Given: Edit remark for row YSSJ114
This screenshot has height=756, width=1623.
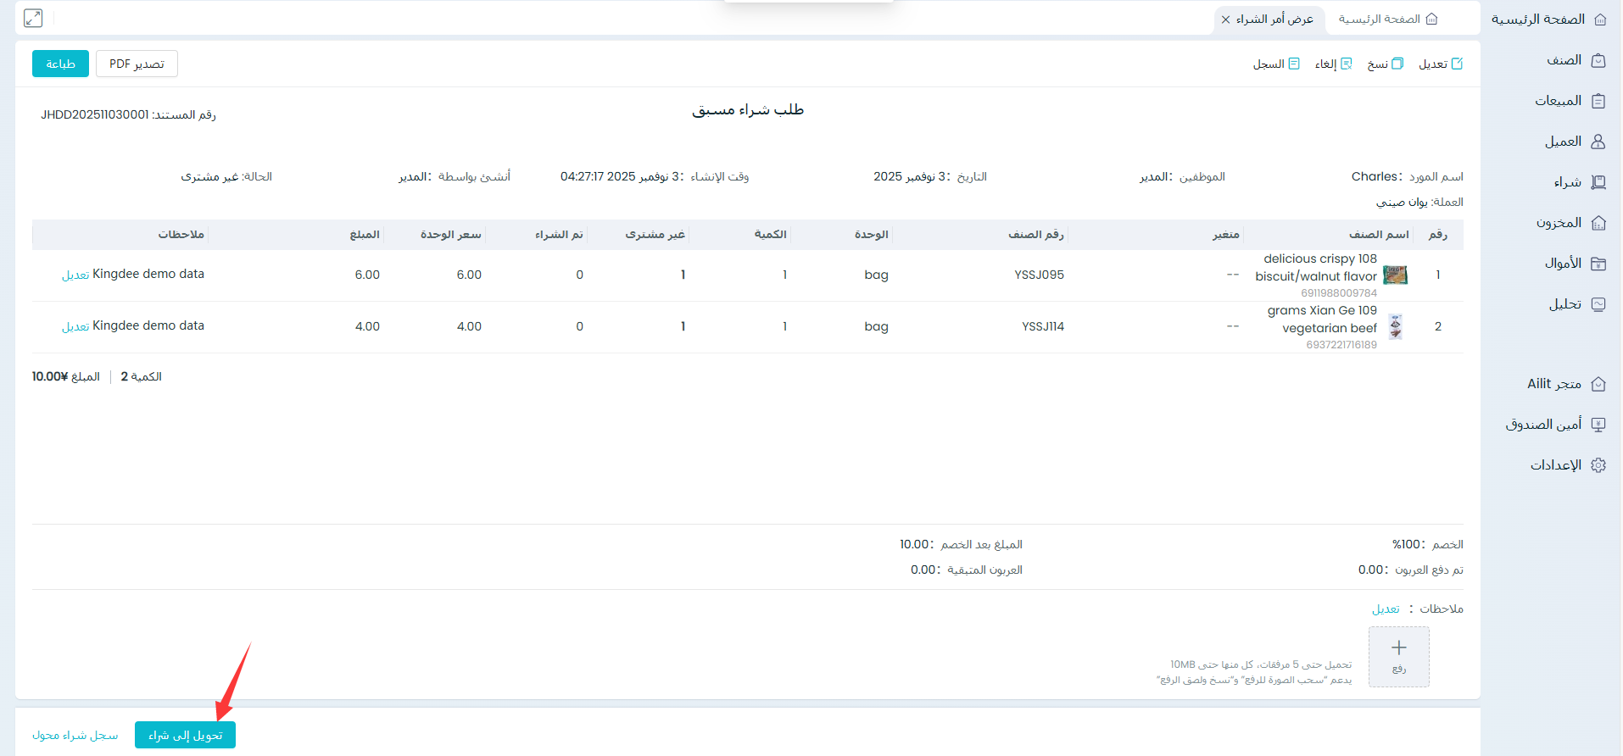Looking at the screenshot, I should coord(75,327).
